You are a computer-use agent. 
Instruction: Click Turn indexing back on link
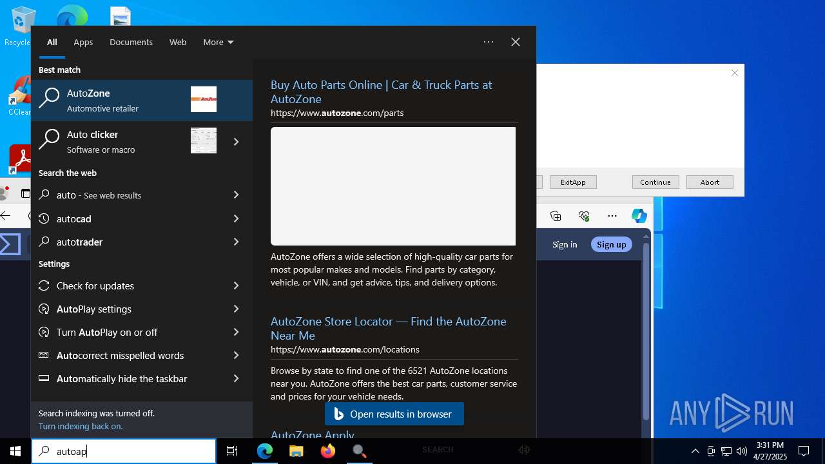coord(81,426)
